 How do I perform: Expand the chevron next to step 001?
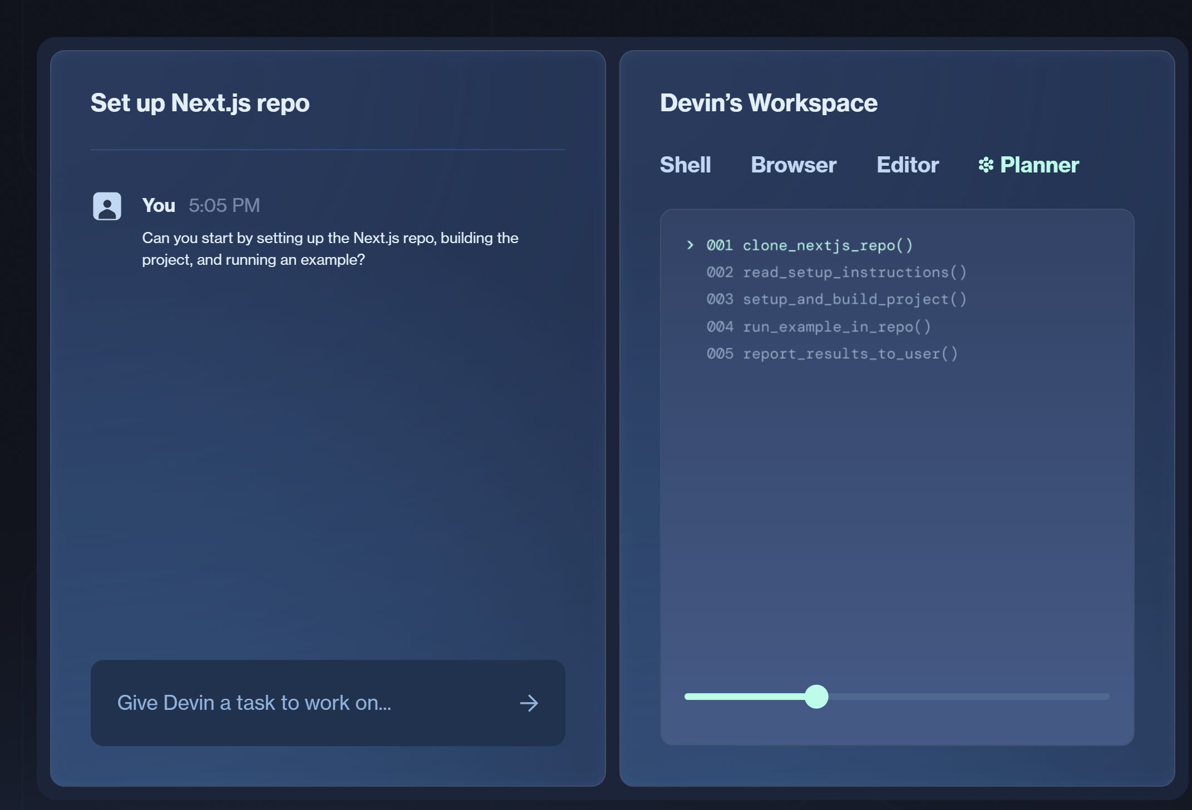pyautogui.click(x=690, y=245)
